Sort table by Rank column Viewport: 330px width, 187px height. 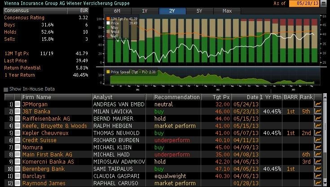(306, 97)
